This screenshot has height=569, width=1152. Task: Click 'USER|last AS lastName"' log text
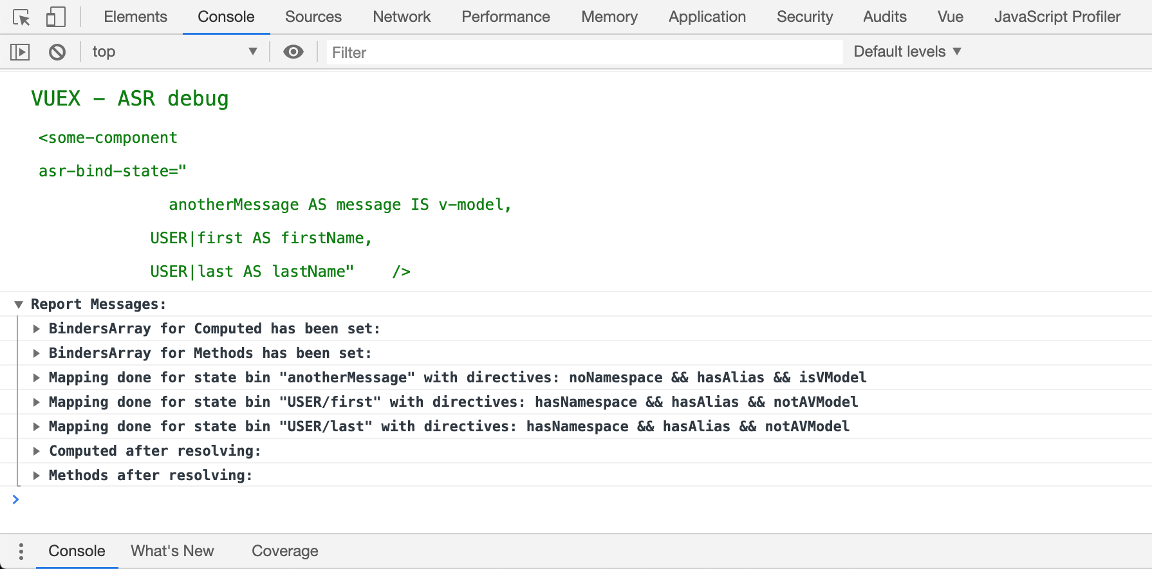pyautogui.click(x=252, y=272)
